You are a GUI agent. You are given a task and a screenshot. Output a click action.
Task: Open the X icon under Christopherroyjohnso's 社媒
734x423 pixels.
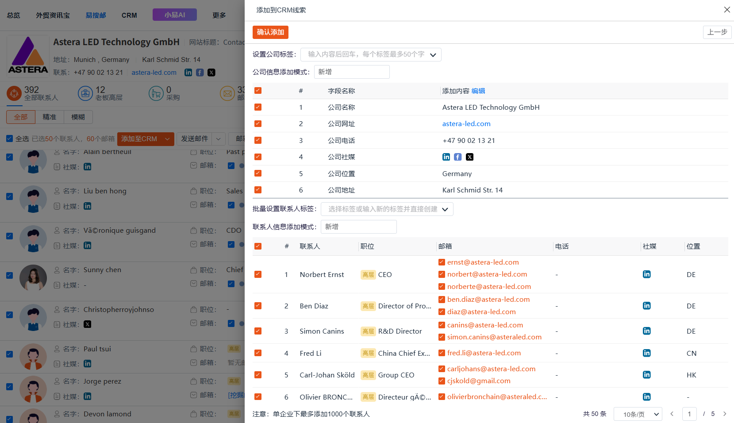pos(87,324)
